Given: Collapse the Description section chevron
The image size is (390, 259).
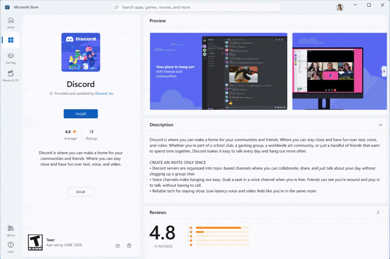Looking at the screenshot, I should point(380,125).
